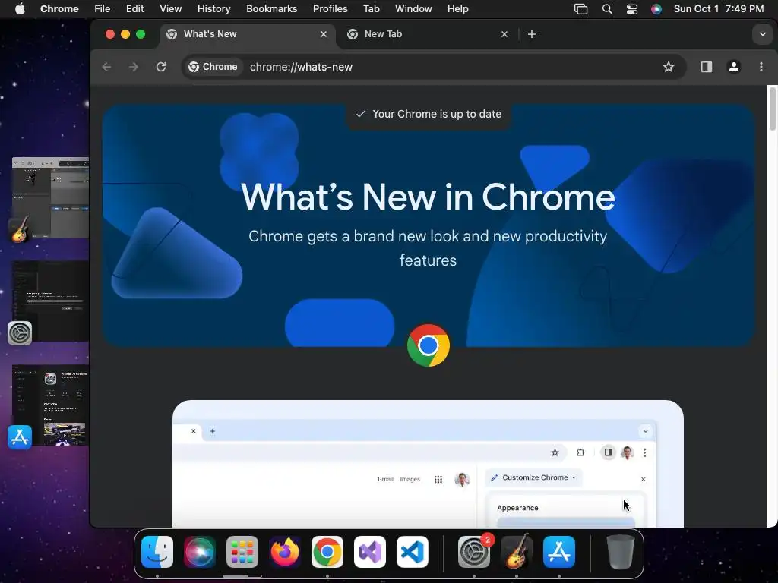The width and height of the screenshot is (778, 583).
Task: Open Spotlight search from menu bar
Action: (607, 9)
